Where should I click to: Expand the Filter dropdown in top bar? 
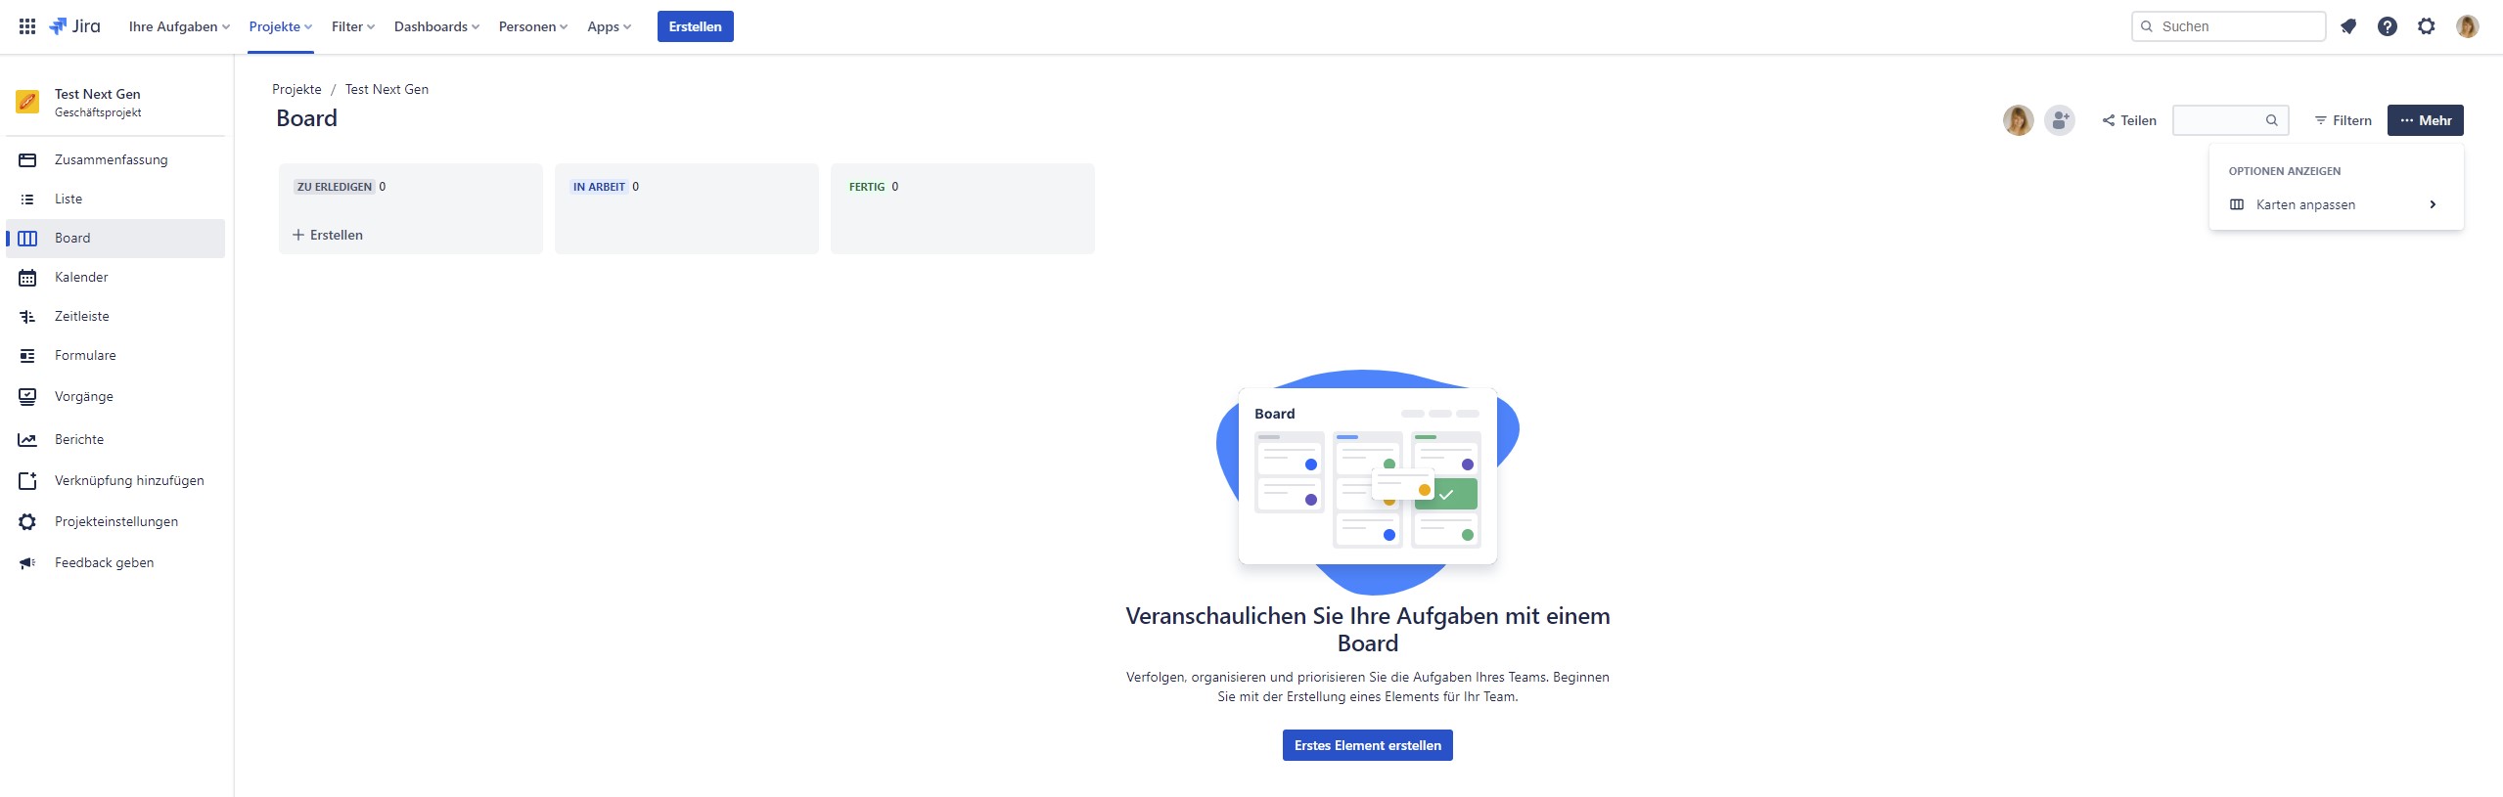tap(353, 26)
